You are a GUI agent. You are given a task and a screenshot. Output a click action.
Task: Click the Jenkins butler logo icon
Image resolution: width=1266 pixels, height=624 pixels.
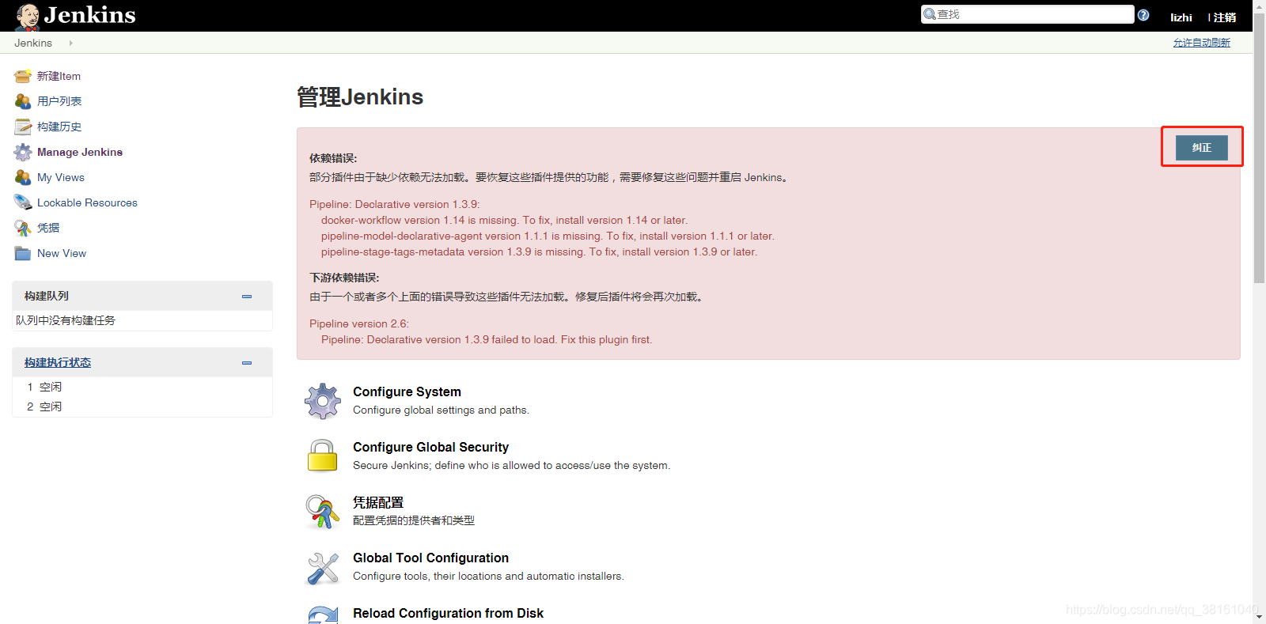coord(27,16)
